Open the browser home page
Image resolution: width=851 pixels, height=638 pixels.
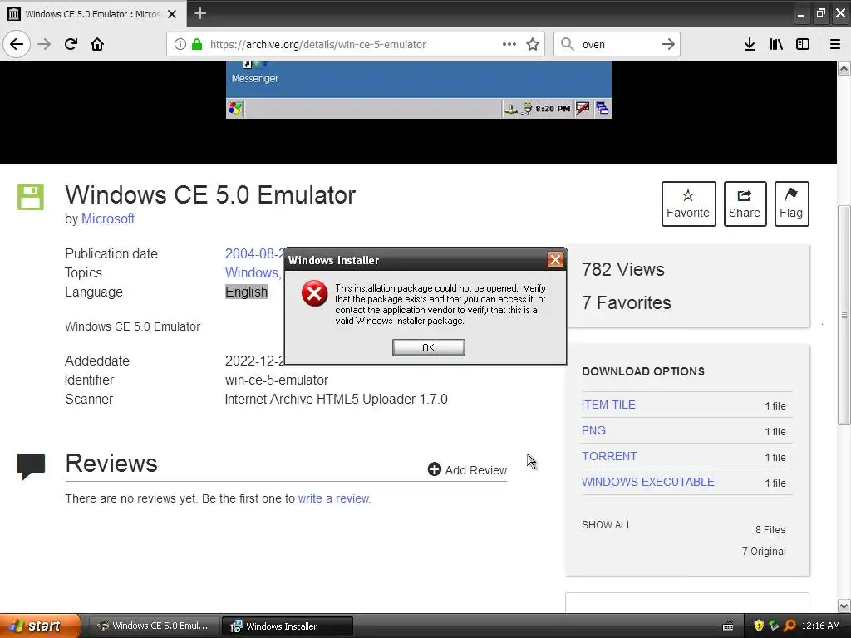pyautogui.click(x=97, y=44)
